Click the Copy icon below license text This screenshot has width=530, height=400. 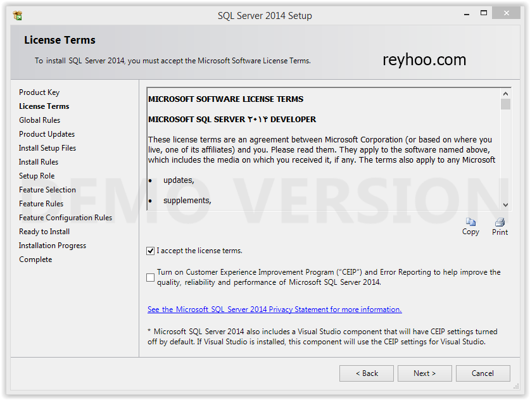[470, 222]
